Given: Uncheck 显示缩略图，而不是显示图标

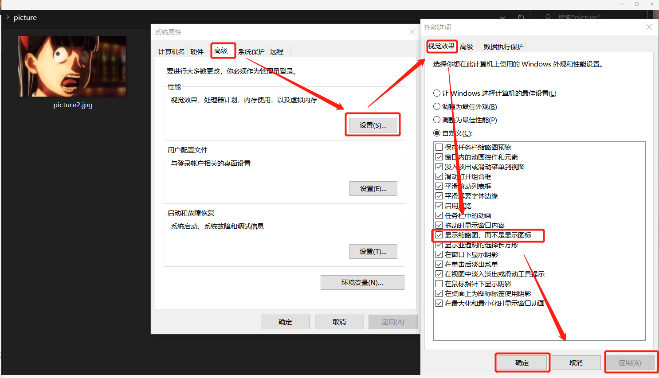Looking at the screenshot, I should click(439, 235).
